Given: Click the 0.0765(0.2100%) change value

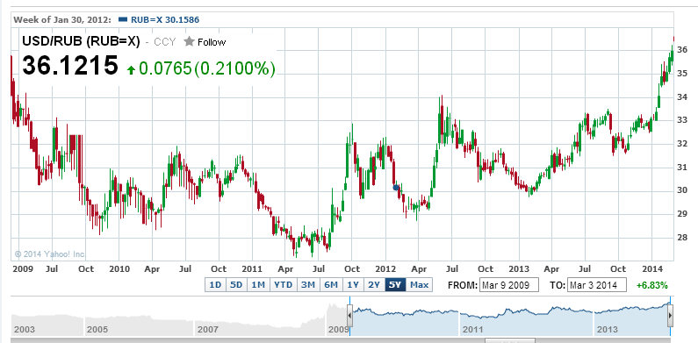Looking at the screenshot, I should (207, 68).
